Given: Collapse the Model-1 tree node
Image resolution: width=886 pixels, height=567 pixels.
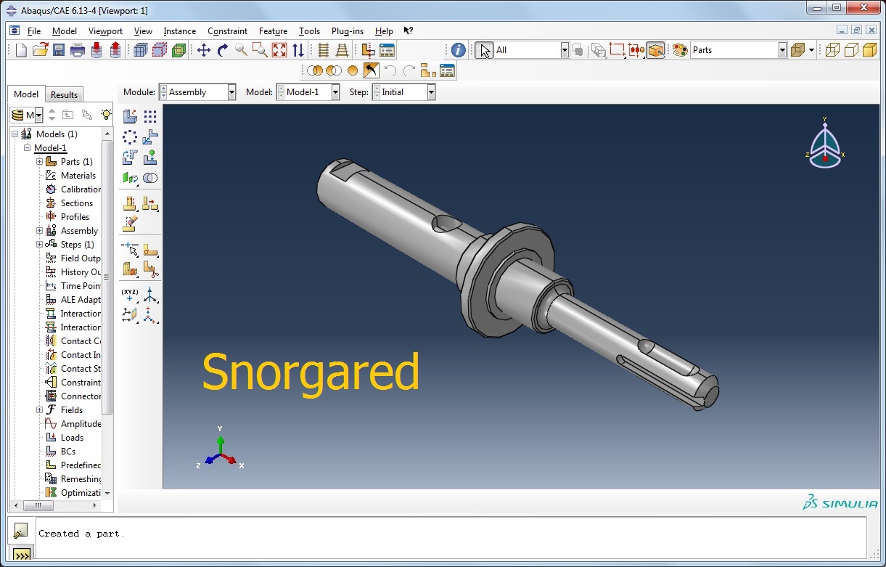Looking at the screenshot, I should click(x=27, y=148).
